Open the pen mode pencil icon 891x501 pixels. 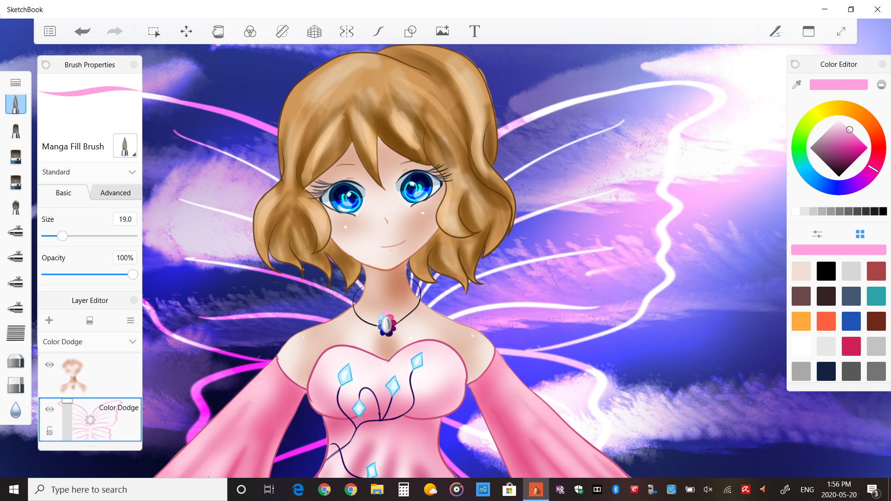775,31
